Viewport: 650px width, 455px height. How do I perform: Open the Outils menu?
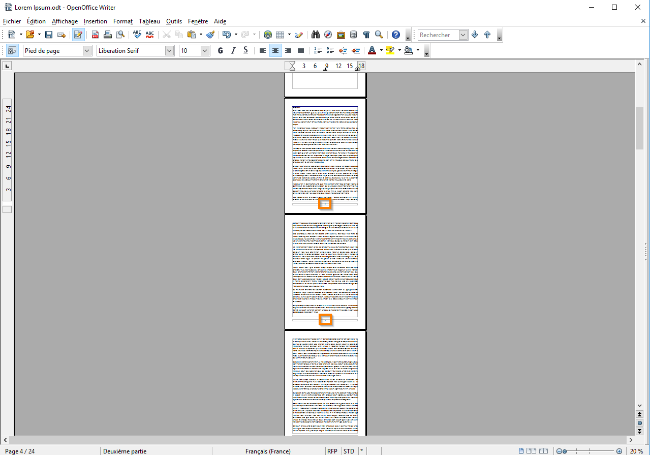(174, 21)
